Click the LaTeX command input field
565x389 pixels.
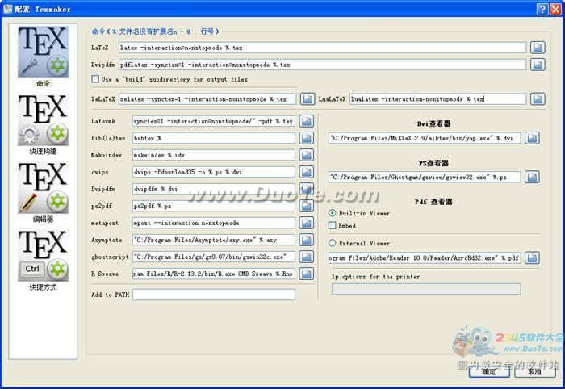(322, 48)
